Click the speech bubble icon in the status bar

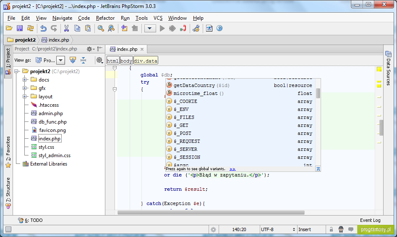click(x=351, y=229)
